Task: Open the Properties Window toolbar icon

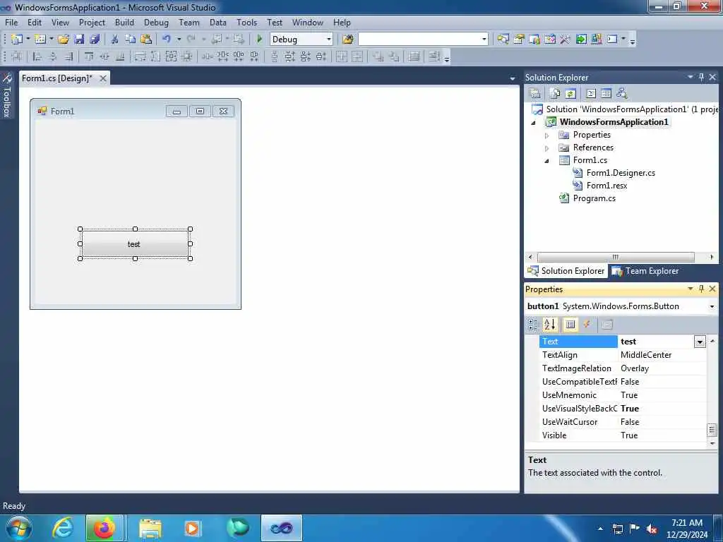Action: point(519,40)
